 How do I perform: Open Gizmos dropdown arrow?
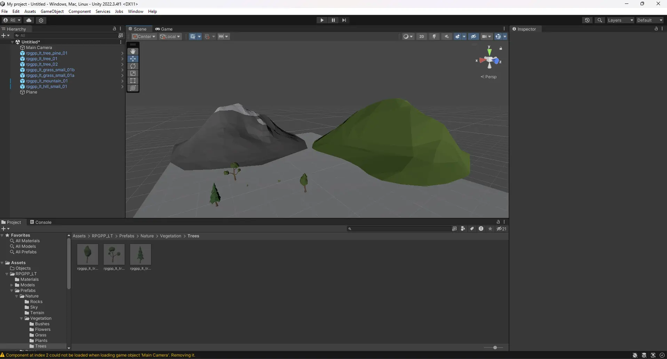pyautogui.click(x=505, y=36)
